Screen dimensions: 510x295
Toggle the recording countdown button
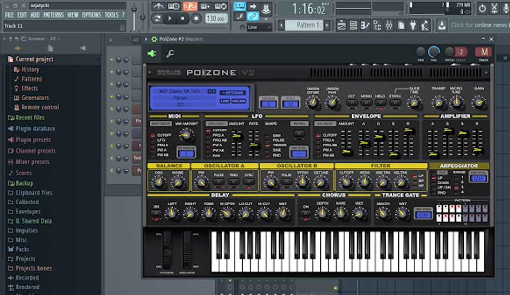pyautogui.click(x=190, y=6)
